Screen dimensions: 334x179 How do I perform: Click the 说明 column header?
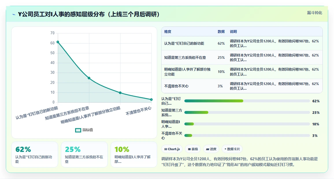[x=233, y=32]
